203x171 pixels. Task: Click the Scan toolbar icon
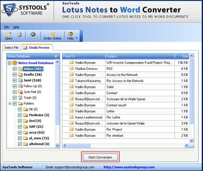click(19, 36)
